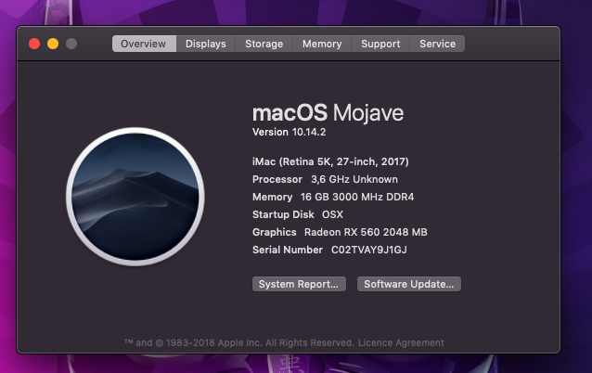Click the Software Update button
Screen dimensions: 592x373
point(408,284)
